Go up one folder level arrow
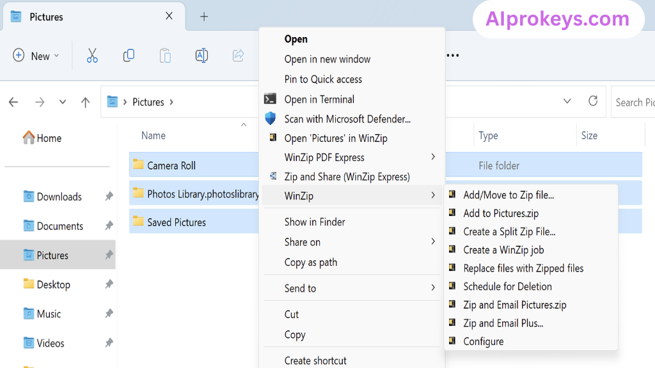 click(85, 102)
